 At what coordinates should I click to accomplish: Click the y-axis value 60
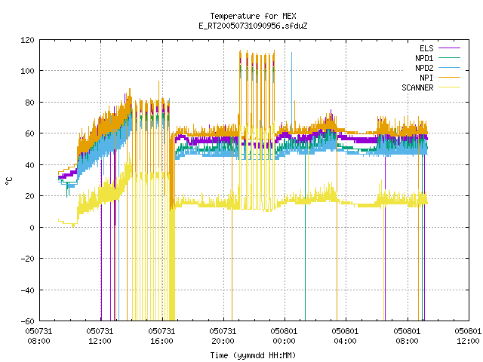point(30,133)
